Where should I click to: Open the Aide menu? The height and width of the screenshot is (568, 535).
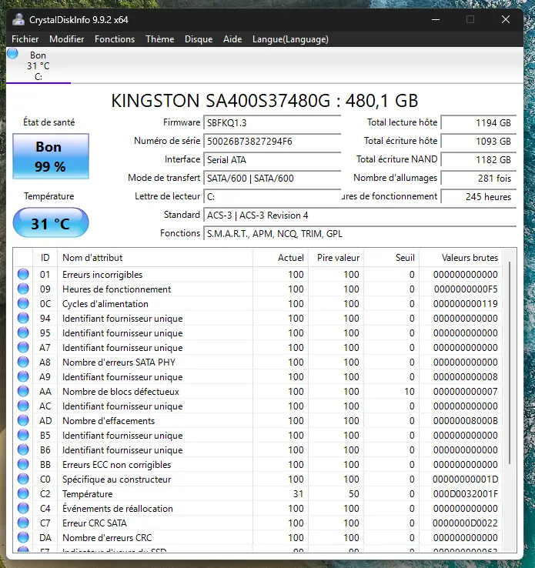point(232,39)
